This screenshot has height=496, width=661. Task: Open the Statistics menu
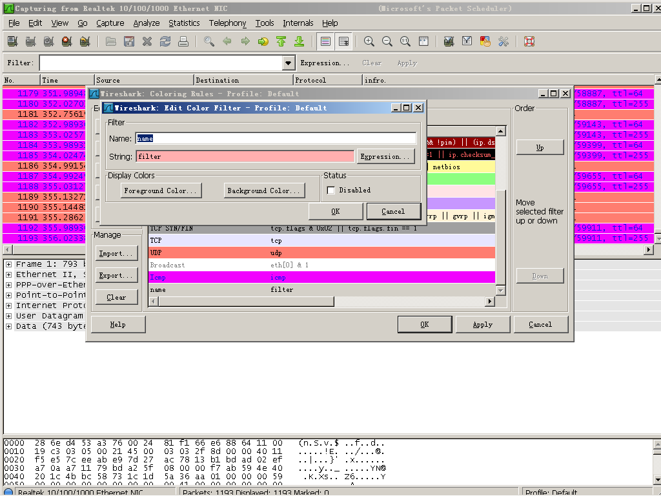(x=184, y=23)
